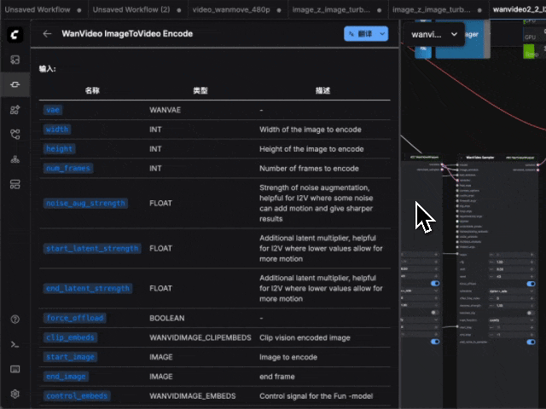The image size is (546, 409).
Task: Click the start_latent_strength parameter tag
Action: 92,248
